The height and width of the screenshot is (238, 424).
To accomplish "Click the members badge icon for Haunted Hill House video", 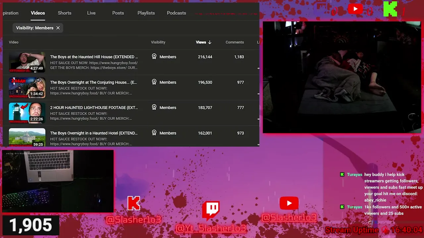I will pyautogui.click(x=154, y=57).
